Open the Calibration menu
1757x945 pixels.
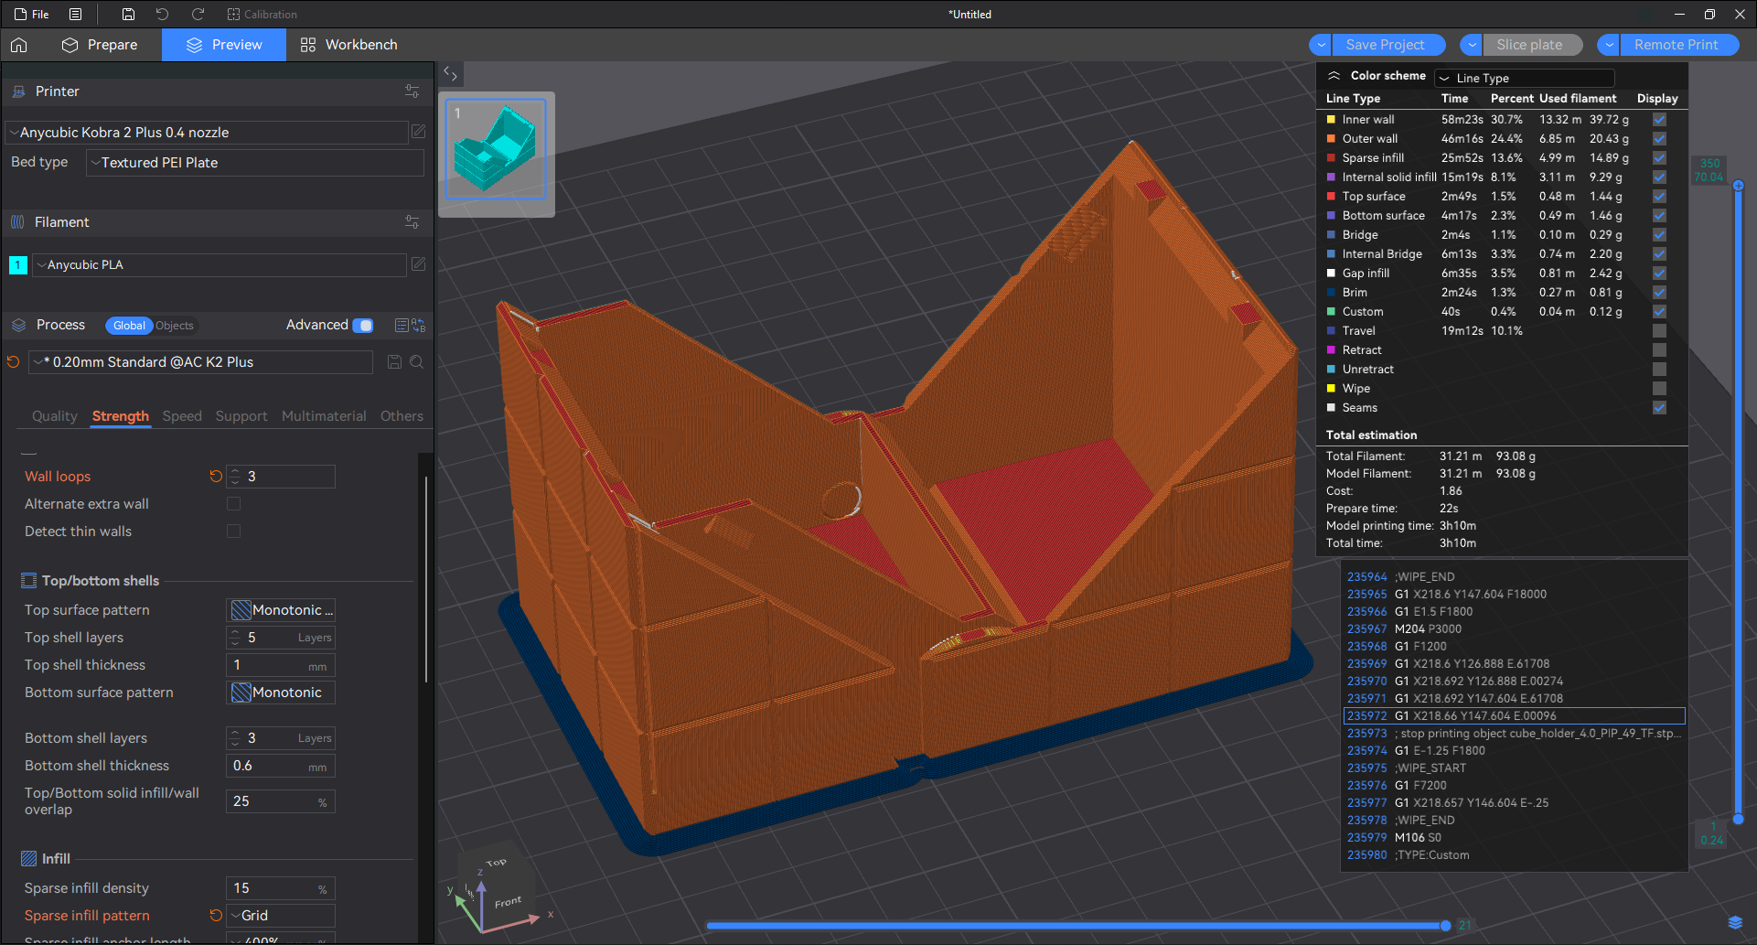(x=262, y=14)
